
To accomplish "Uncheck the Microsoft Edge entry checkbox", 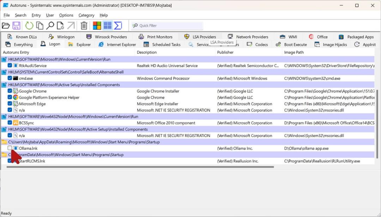I will click(10, 104).
